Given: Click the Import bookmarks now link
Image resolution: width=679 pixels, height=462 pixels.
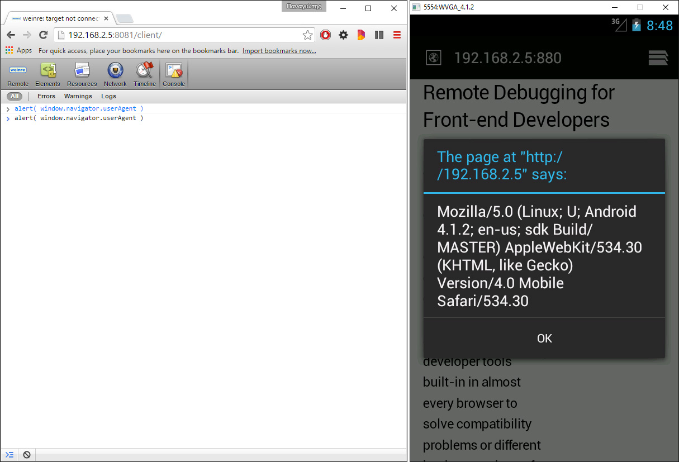Looking at the screenshot, I should point(279,50).
